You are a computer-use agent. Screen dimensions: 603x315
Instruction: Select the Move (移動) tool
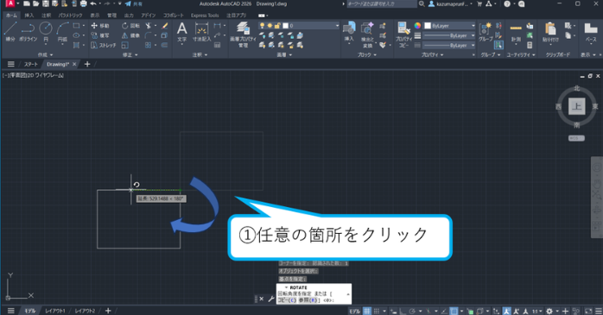pos(100,26)
